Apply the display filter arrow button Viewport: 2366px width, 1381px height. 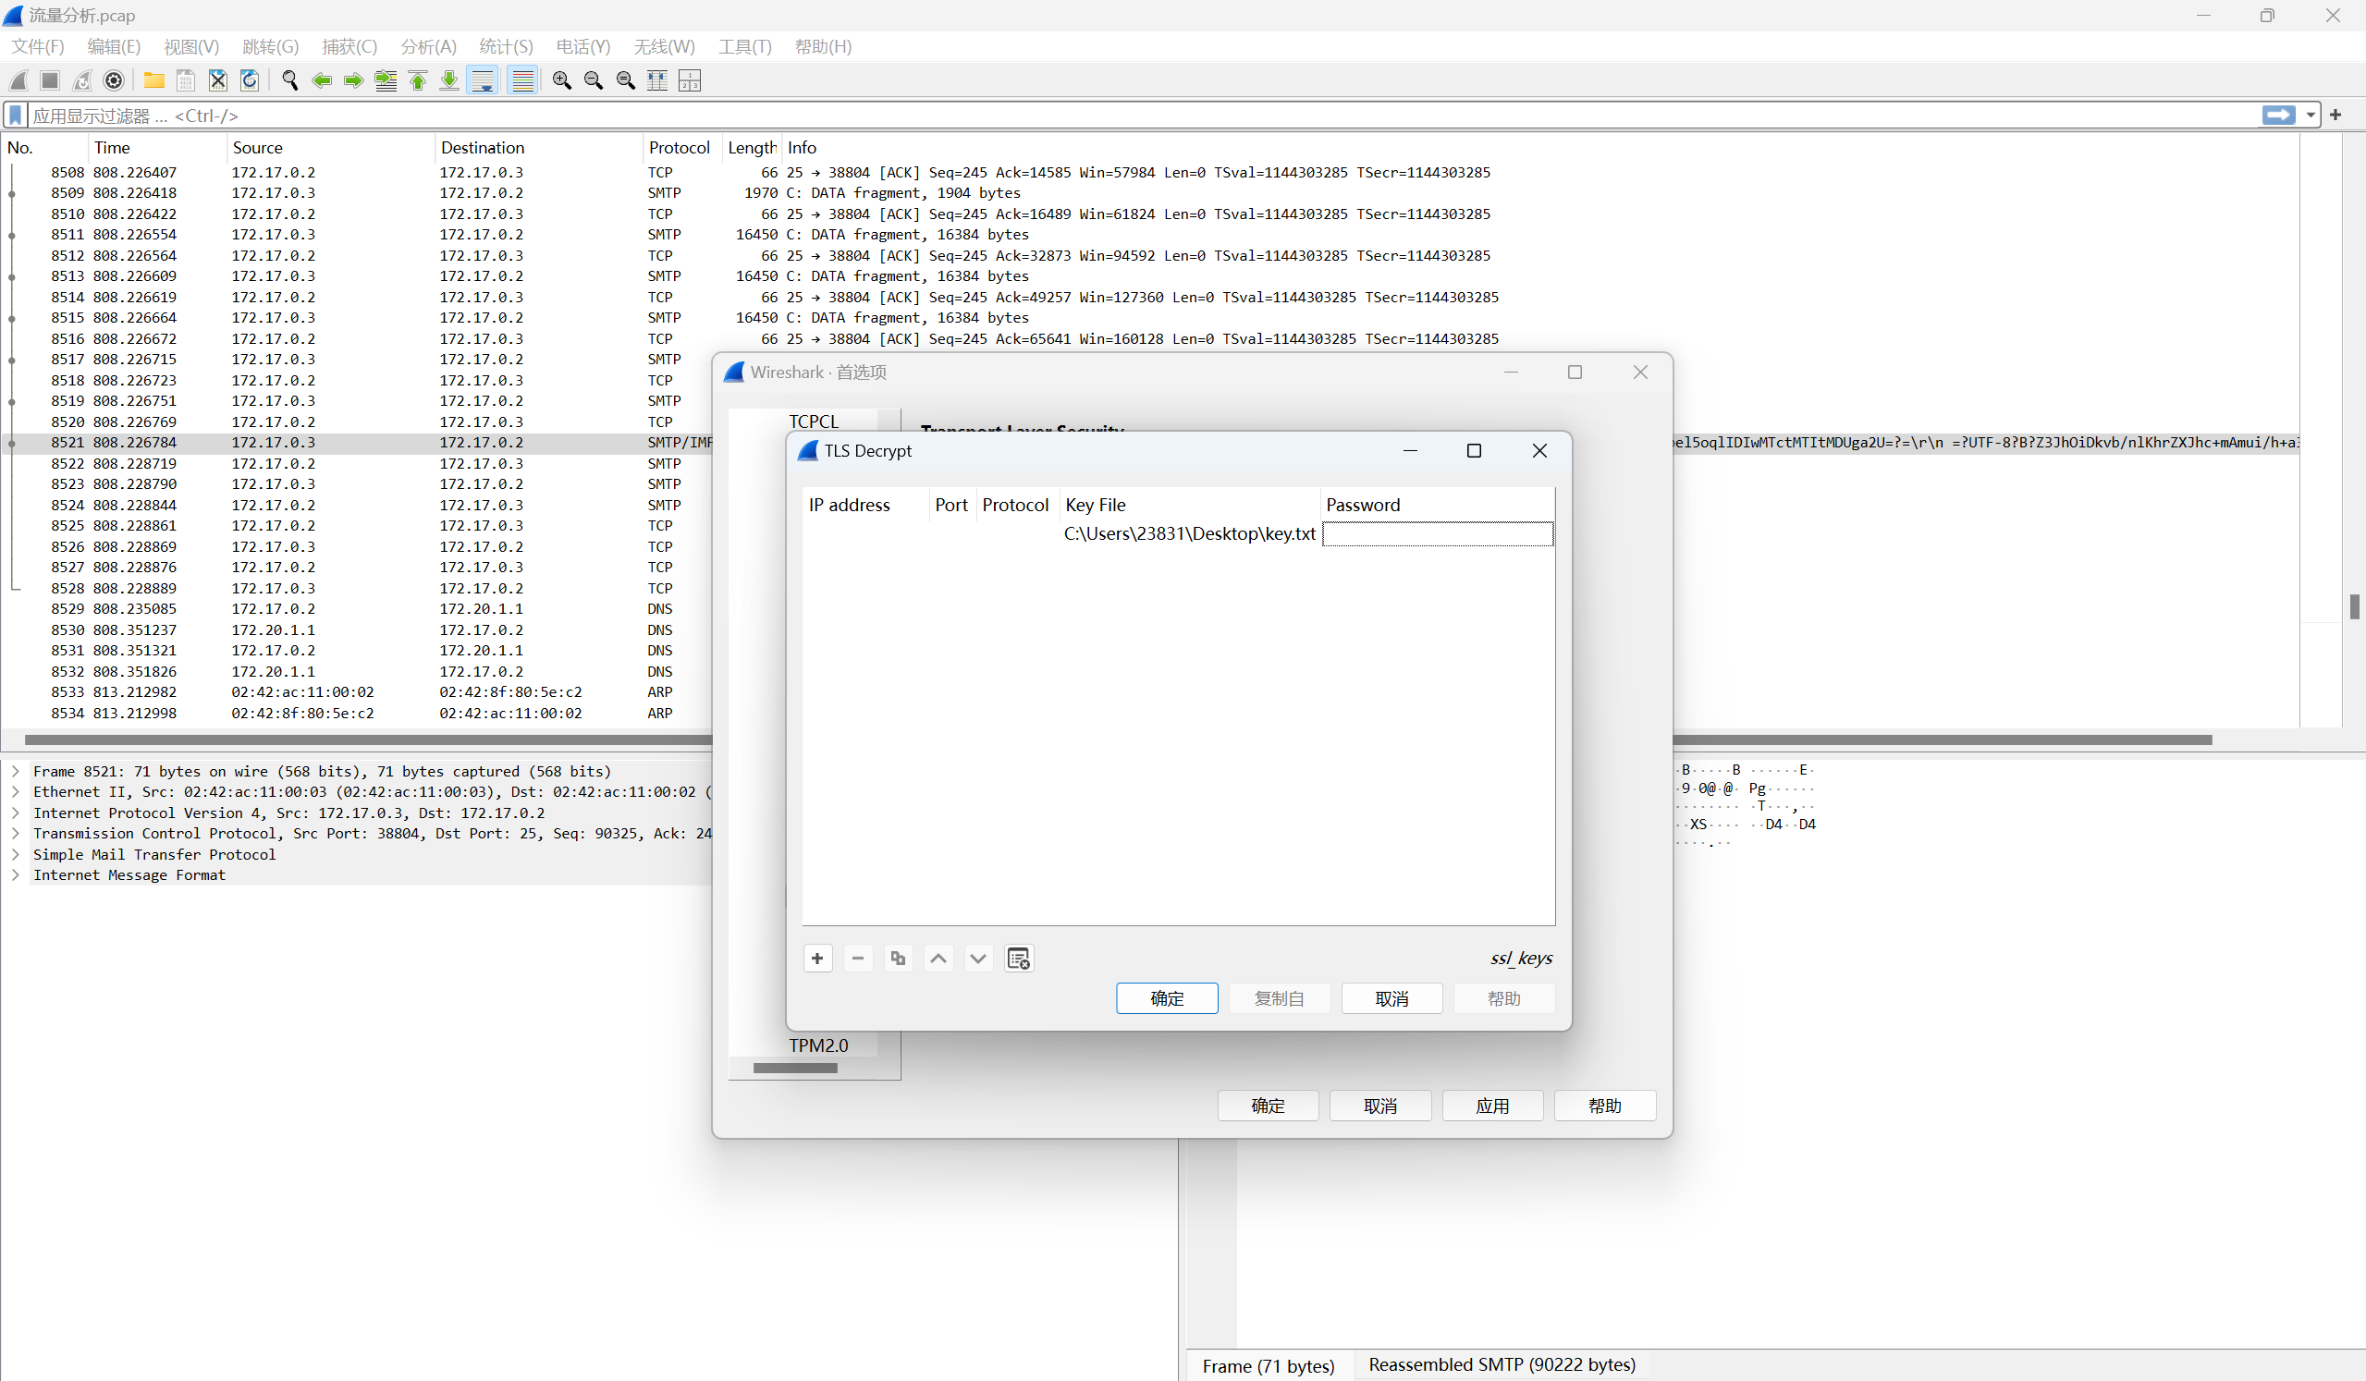pos(2279,115)
